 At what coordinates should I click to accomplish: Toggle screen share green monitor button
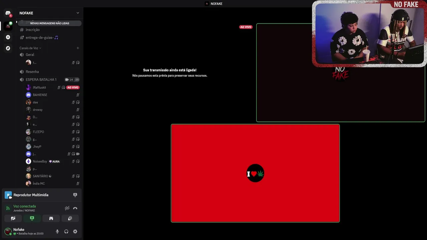tap(32, 218)
